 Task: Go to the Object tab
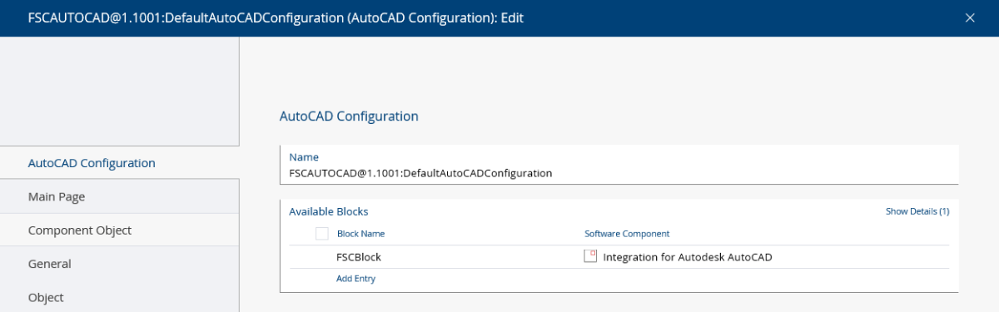click(x=119, y=297)
